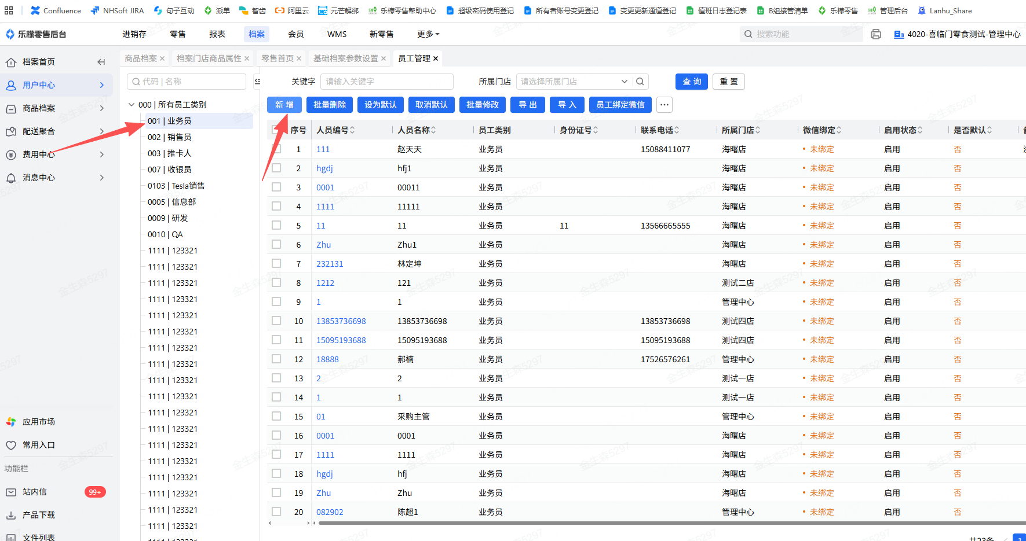Close the 基础档案参数设置 tab
1026x541 pixels.
point(384,58)
